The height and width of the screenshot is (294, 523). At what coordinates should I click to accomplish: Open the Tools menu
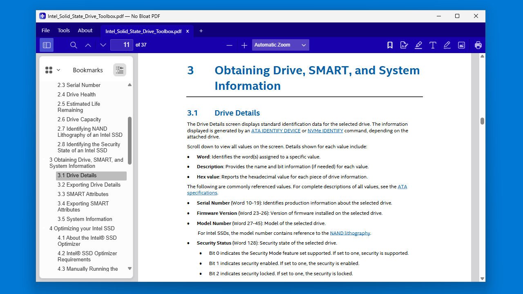[64, 30]
